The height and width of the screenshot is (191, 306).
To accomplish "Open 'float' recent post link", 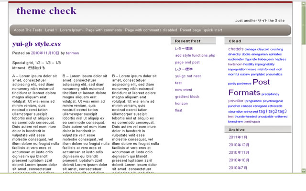I will [x=178, y=110].
